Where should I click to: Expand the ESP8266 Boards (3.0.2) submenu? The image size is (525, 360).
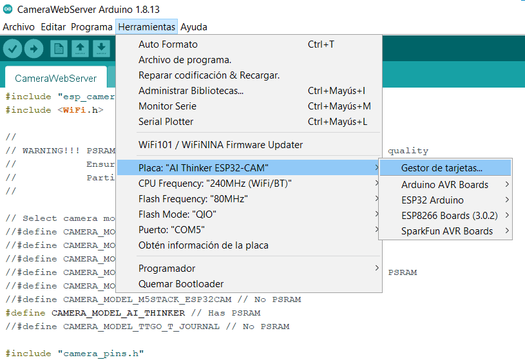point(448,216)
